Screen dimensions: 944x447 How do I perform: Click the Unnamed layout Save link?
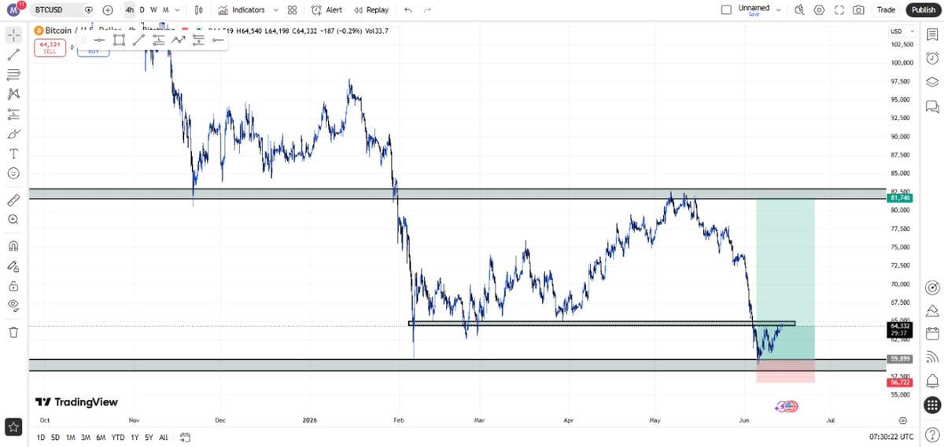pyautogui.click(x=754, y=14)
